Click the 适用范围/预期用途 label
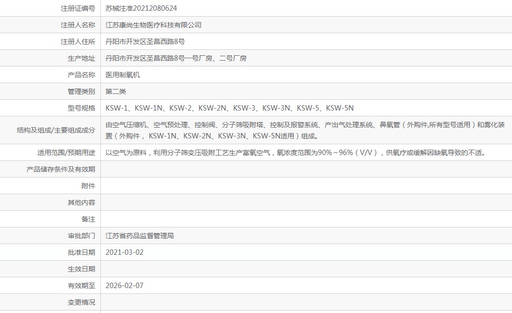Image resolution: width=512 pixels, height=313 pixels. coord(66,153)
